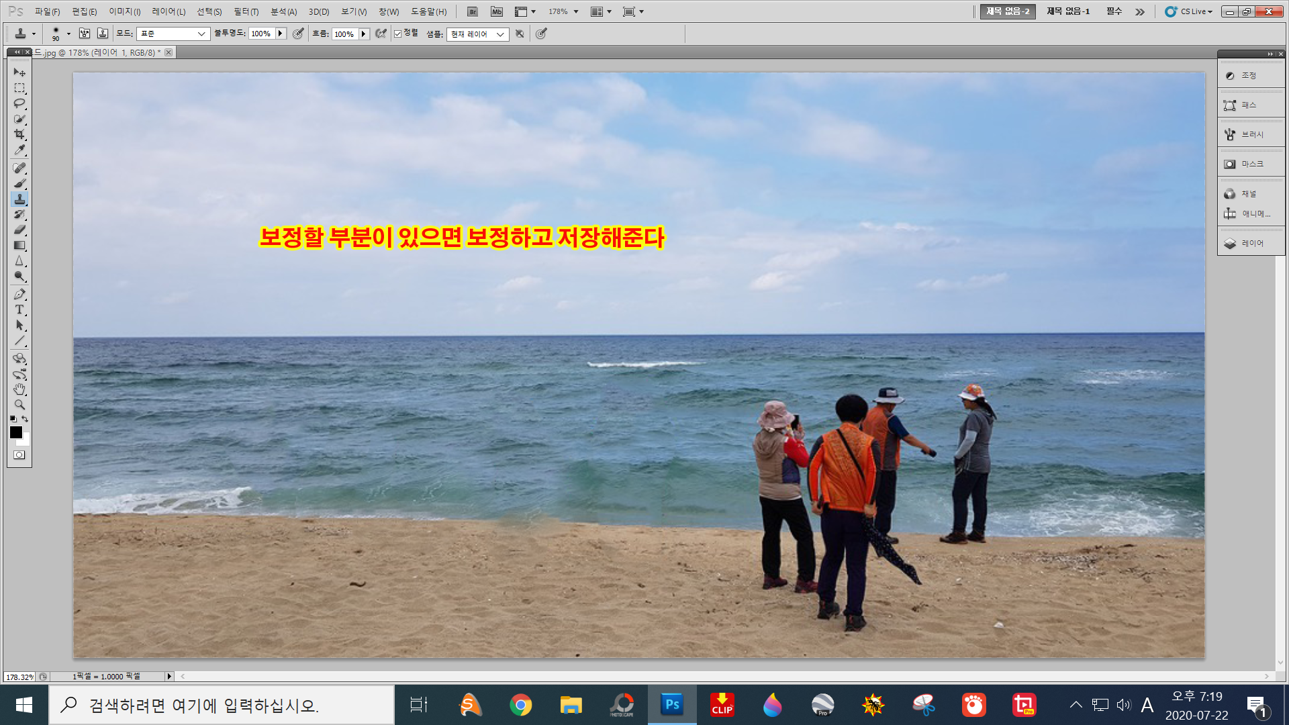Screen dimensions: 1289x725
Task: Toggle Quick Mask mode
Action: (x=19, y=455)
